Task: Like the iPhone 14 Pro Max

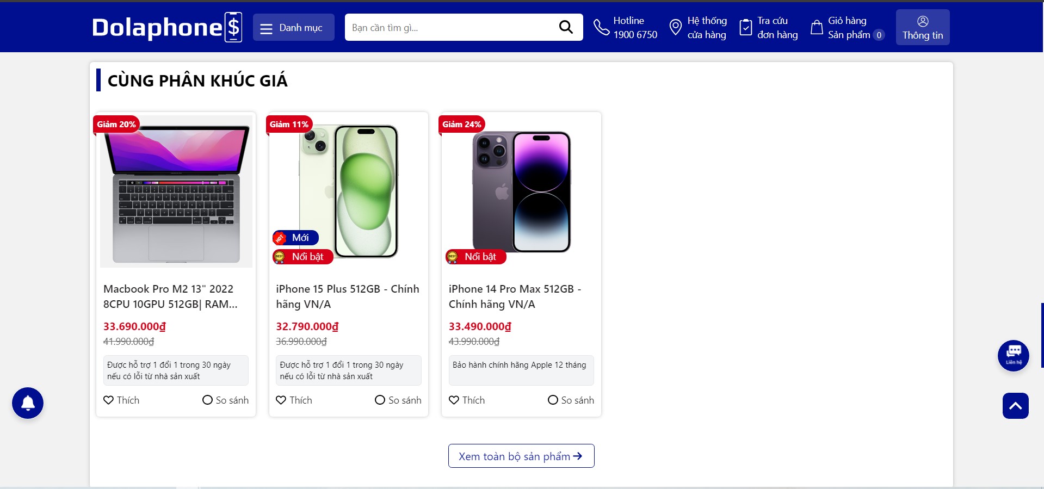Action: [467, 400]
